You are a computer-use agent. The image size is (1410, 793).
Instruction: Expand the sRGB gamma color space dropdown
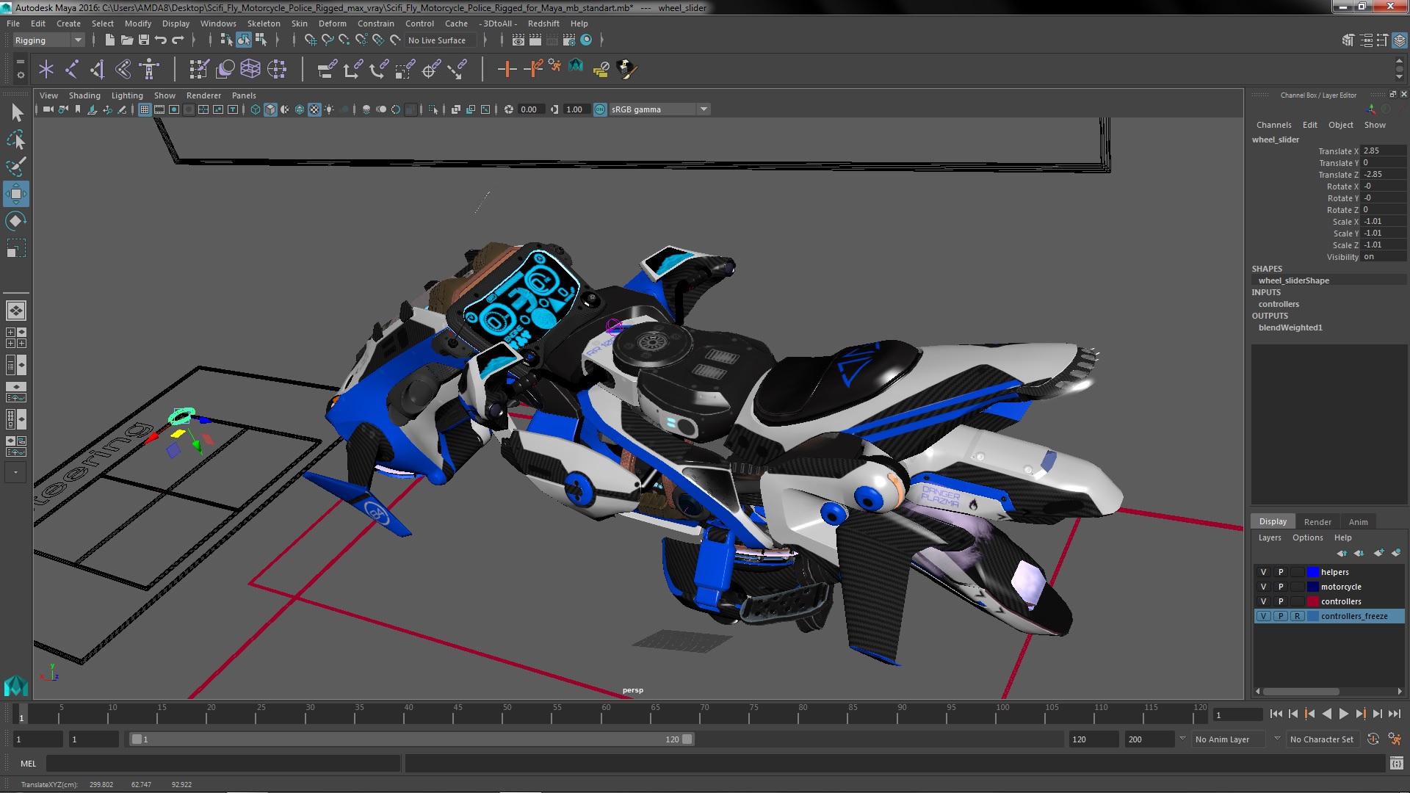(704, 109)
